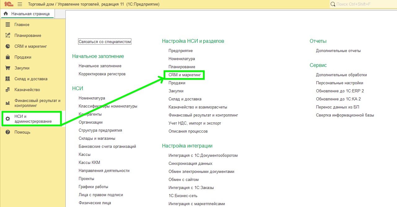The image size is (397, 207).
Task: Open Дополнительные обработки
Action: point(342,75)
